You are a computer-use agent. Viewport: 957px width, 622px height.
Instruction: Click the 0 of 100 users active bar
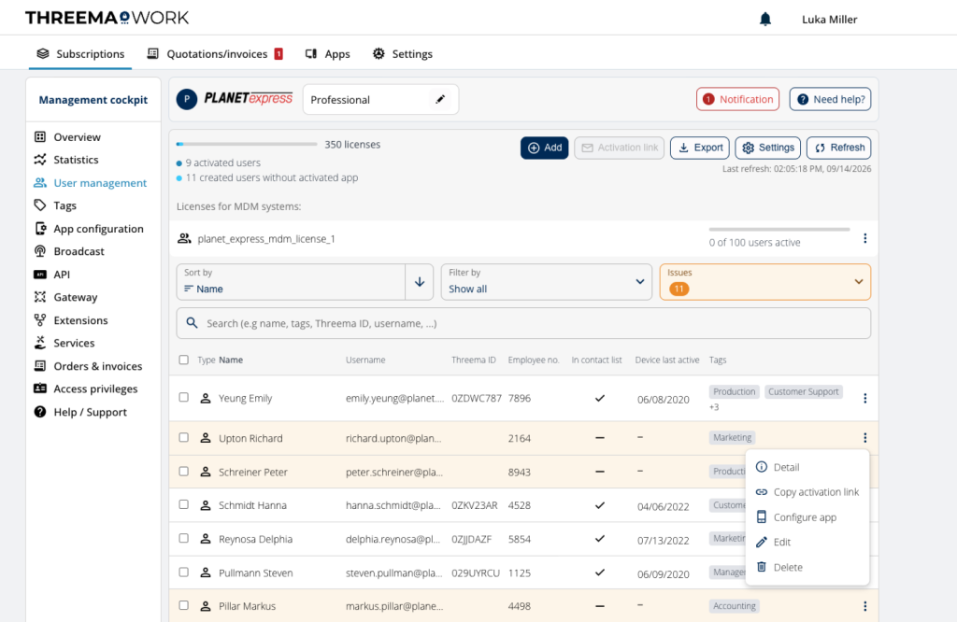tap(779, 230)
